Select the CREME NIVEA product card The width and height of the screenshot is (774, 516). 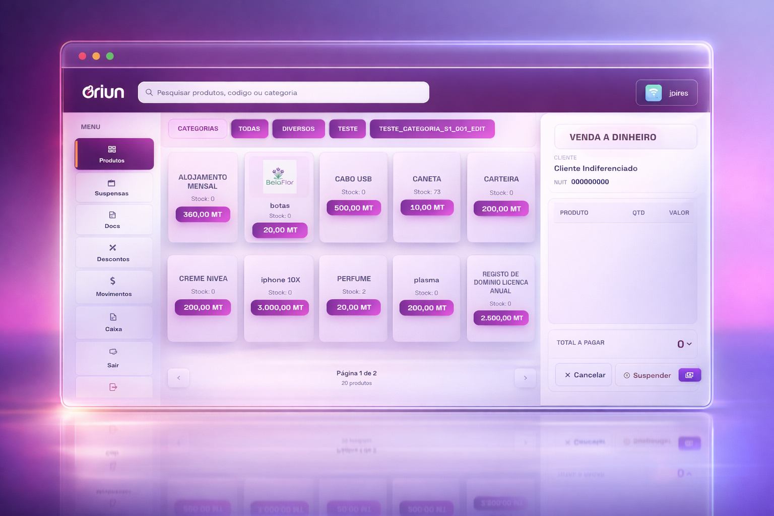(203, 298)
